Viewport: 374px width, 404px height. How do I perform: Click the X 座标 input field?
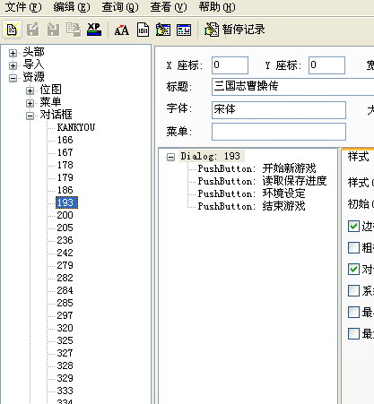click(230, 65)
